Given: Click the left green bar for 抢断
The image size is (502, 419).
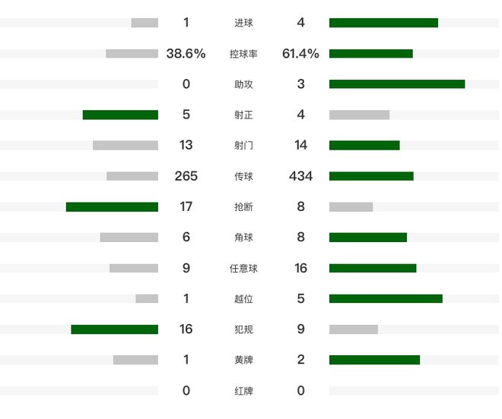Looking at the screenshot, I should [112, 206].
